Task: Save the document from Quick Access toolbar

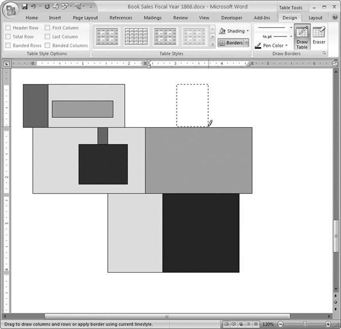Action: pos(24,7)
